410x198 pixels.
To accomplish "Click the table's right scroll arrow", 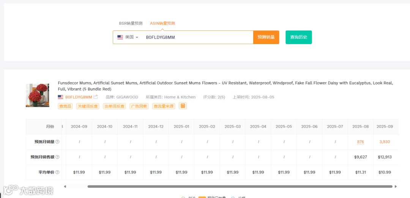I will pos(396,187).
